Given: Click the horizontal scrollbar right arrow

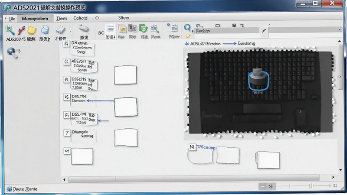Looking at the screenshot, I should pos(333,177).
